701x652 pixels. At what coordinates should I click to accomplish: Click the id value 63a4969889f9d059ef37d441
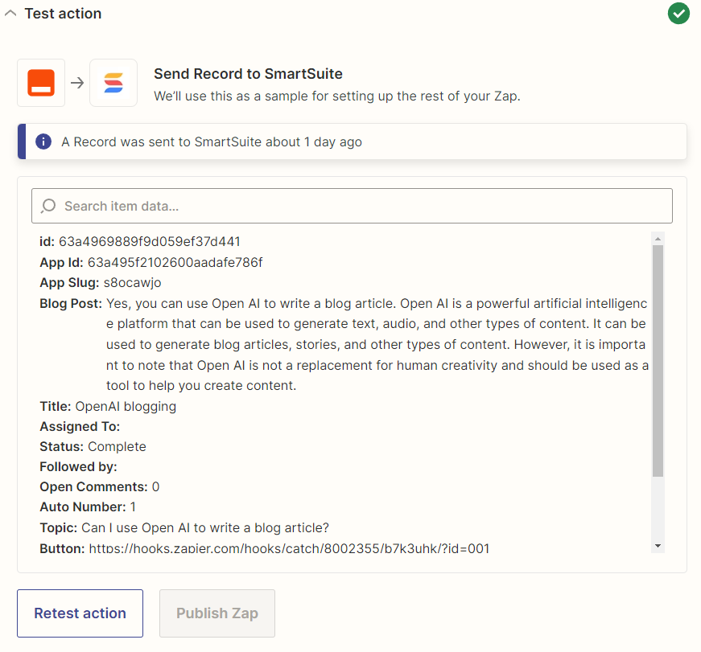coord(150,242)
